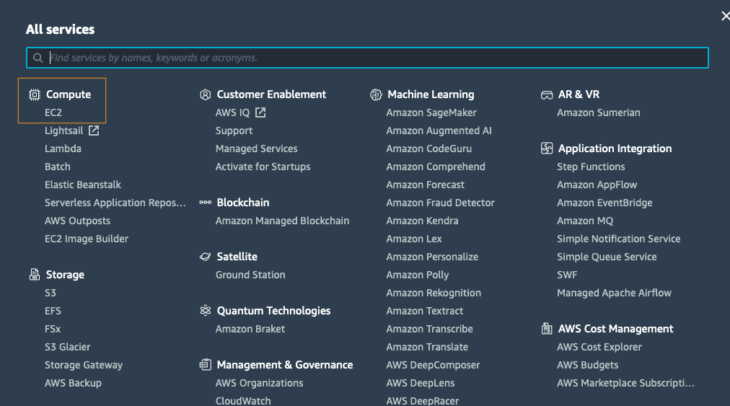This screenshot has height=406, width=730.
Task: Click the search magnifier icon
Action: coord(38,58)
